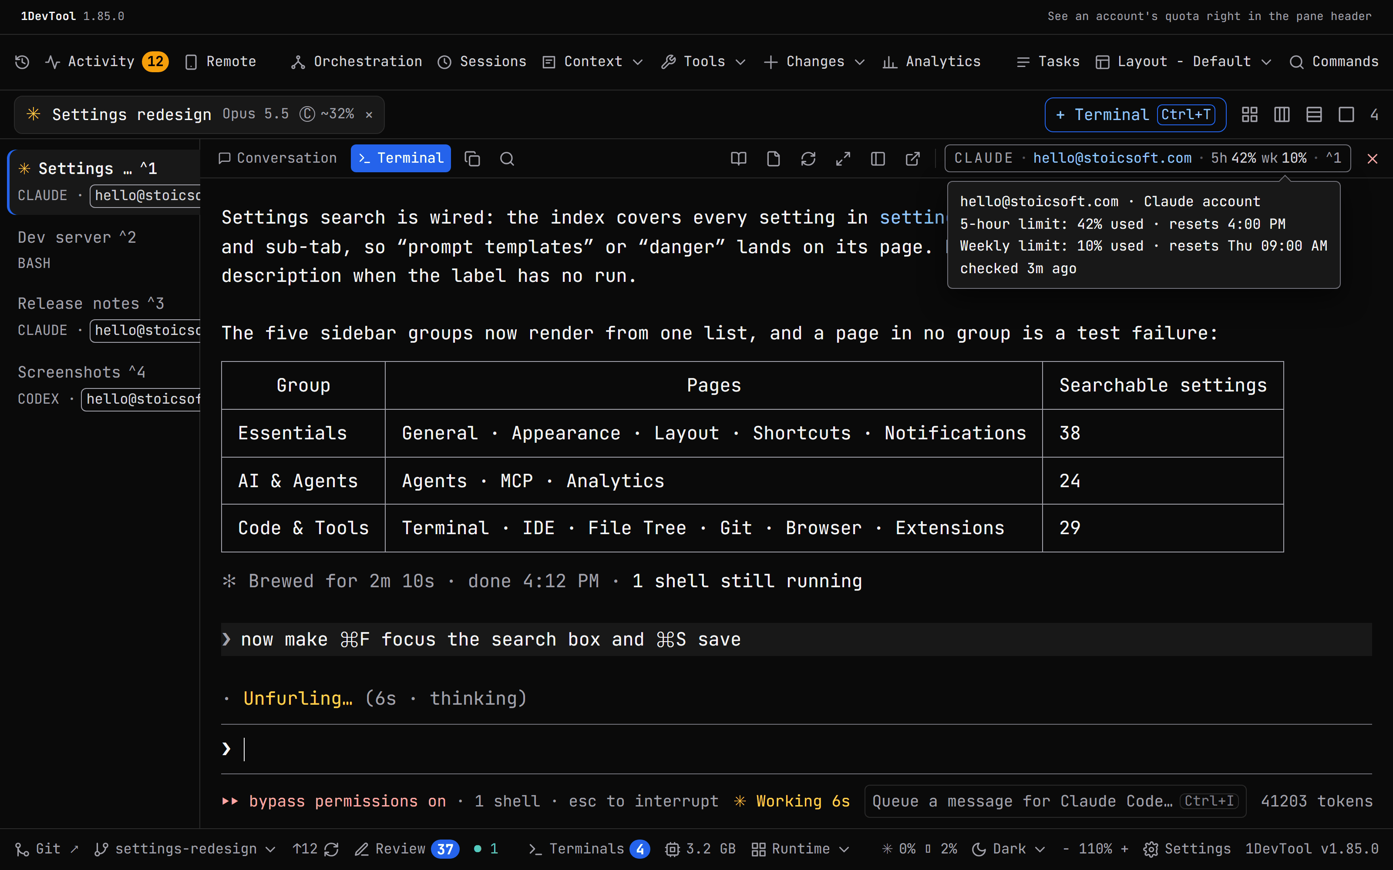
Task: Open Analytics from the top bar
Action: [x=932, y=62]
